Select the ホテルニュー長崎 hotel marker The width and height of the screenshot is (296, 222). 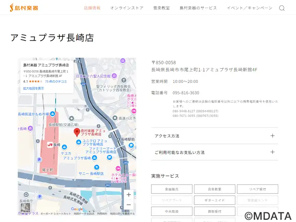[118, 168]
